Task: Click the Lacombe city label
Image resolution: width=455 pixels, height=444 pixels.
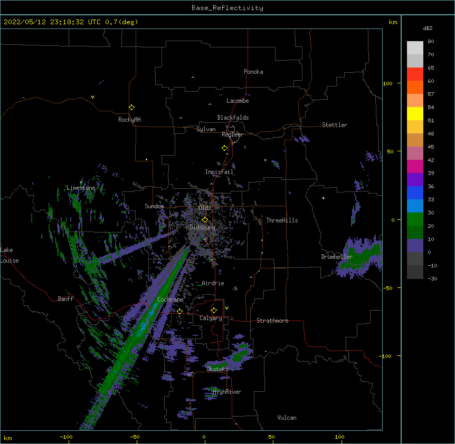Action: click(x=238, y=101)
